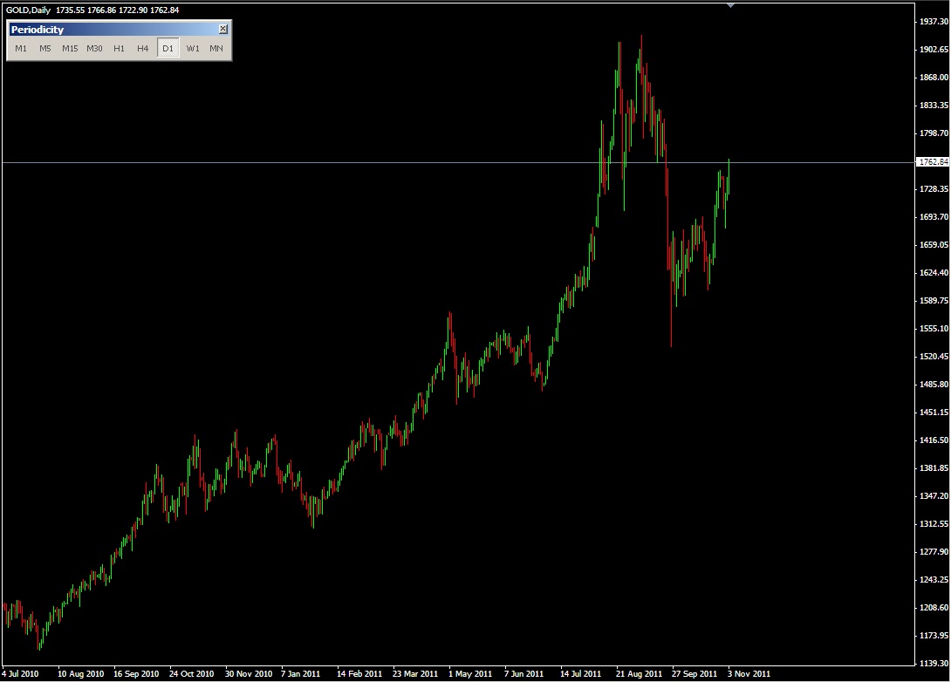Click the 27 Sep 2011 date label
Image resolution: width=951 pixels, height=682 pixels.
[x=694, y=673]
